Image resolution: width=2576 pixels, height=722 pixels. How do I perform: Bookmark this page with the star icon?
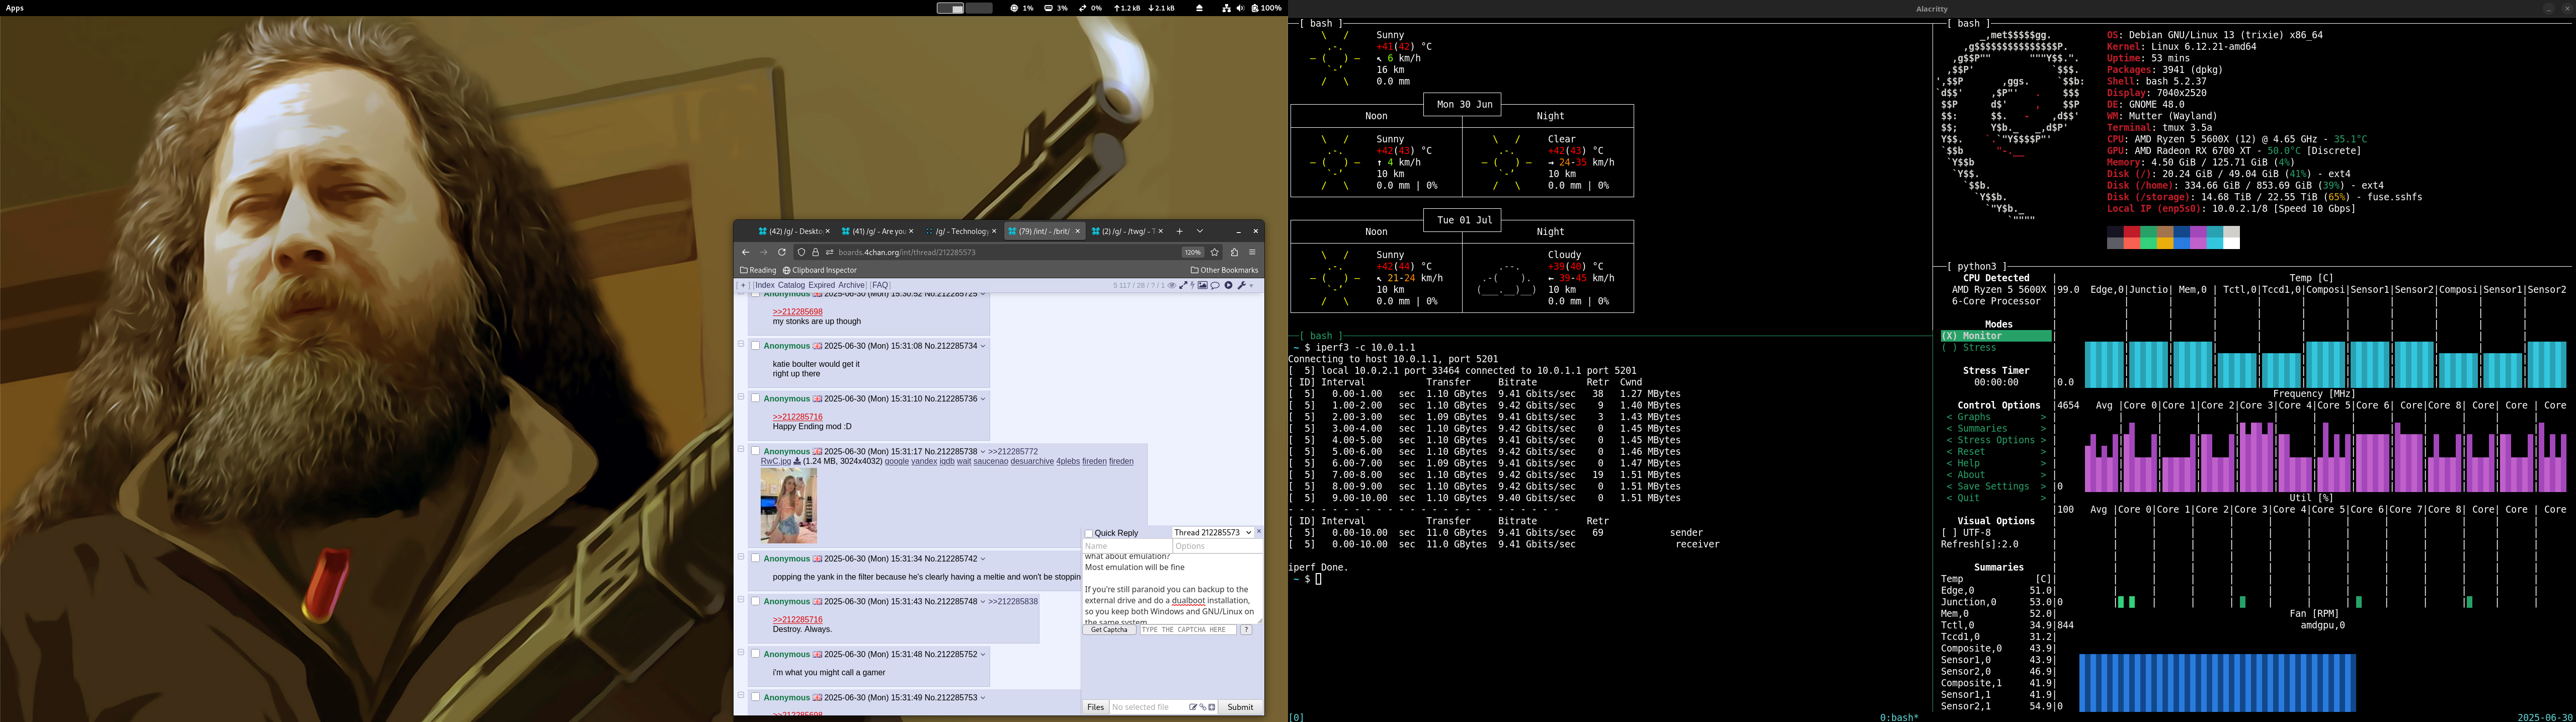pos(1215,252)
